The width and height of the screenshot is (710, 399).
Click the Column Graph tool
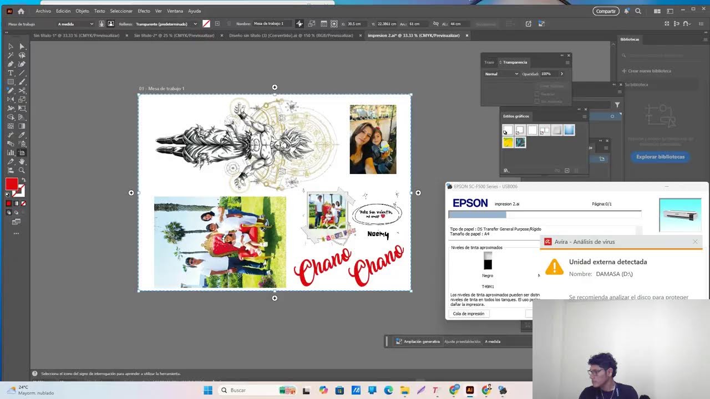point(11,152)
